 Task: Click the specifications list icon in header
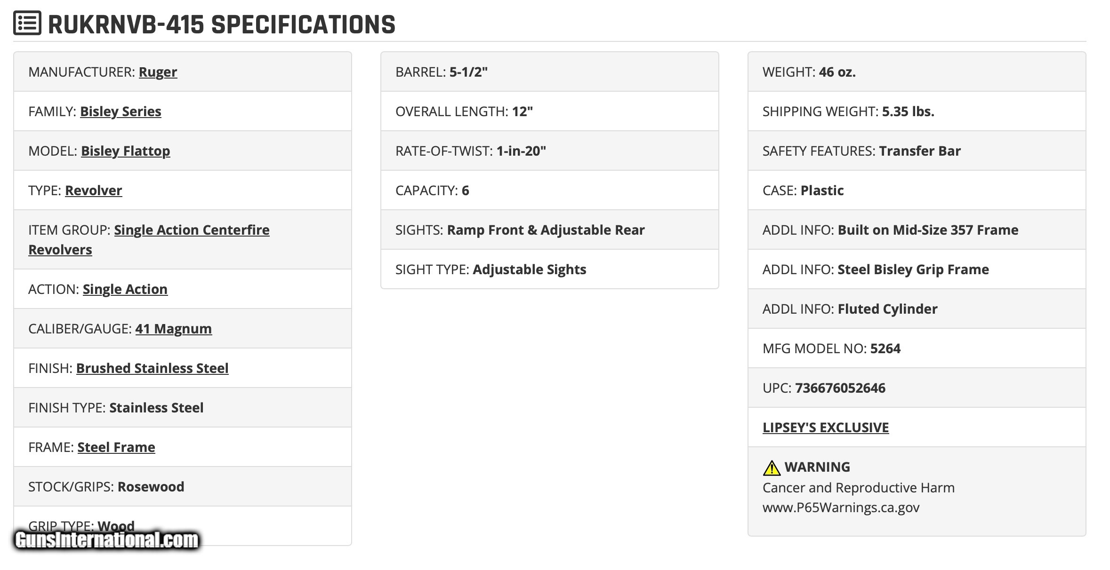tap(27, 24)
